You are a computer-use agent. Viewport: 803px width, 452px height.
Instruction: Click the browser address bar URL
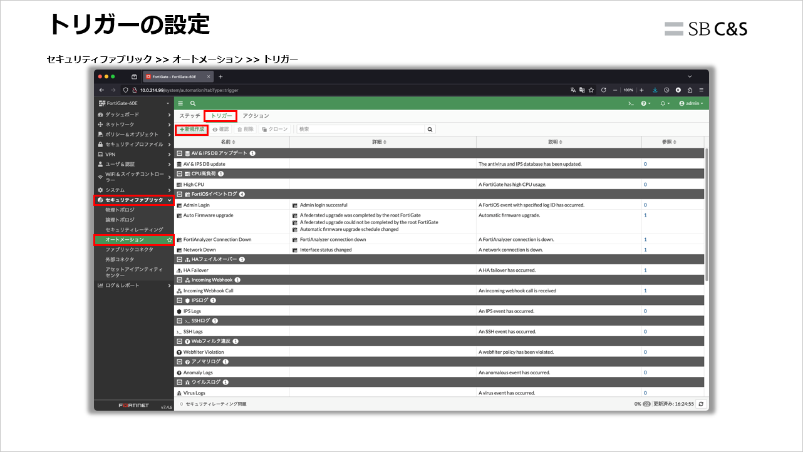point(189,90)
